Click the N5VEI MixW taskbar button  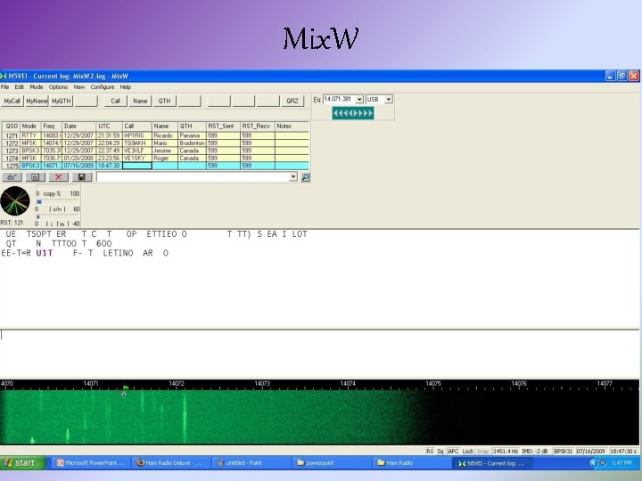pyautogui.click(x=492, y=463)
